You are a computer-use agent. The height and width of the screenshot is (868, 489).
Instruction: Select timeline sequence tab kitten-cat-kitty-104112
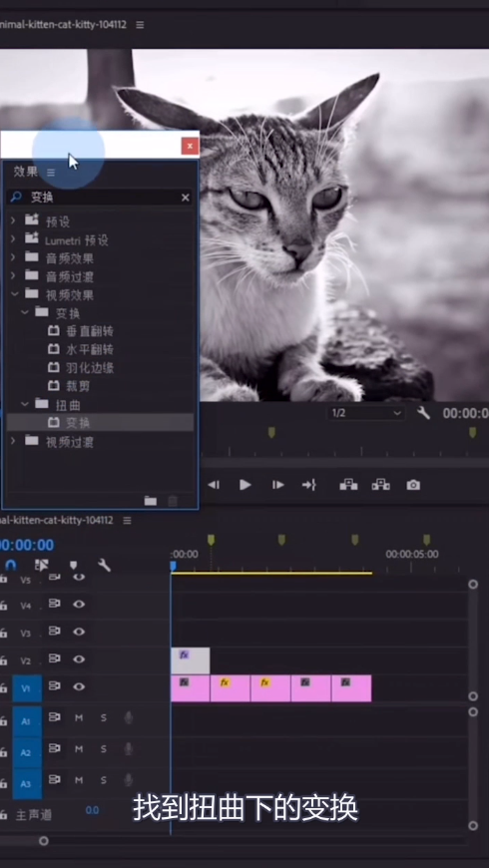coord(57,521)
